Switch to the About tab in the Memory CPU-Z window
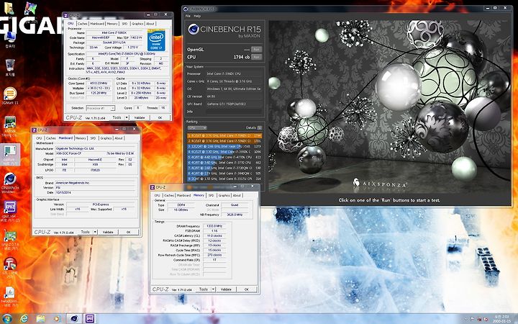518x324 pixels. pyautogui.click(x=237, y=195)
